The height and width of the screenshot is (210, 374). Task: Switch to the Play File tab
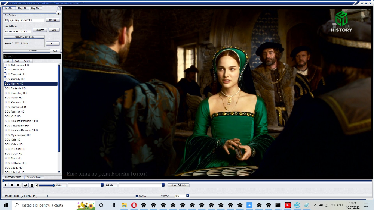click(x=35, y=8)
